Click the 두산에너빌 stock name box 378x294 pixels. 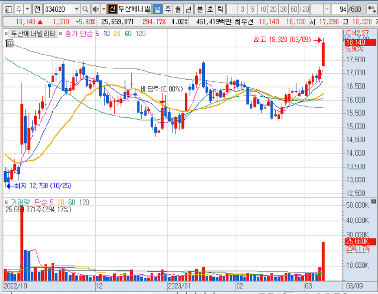pyautogui.click(x=134, y=9)
